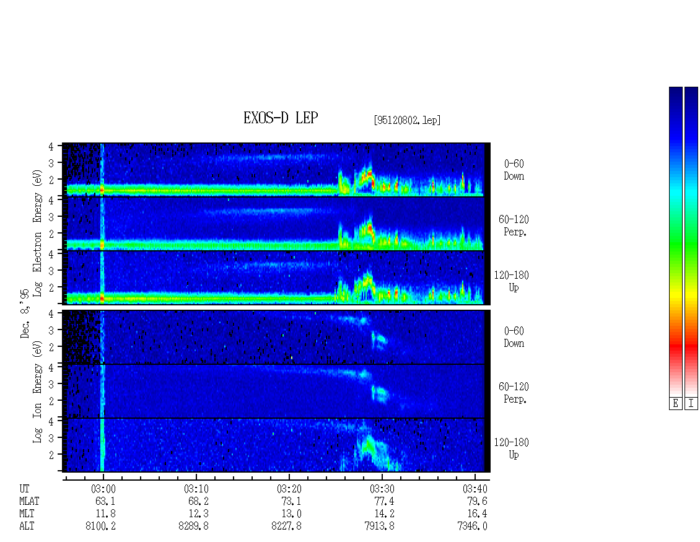Click the electron 60-120 Perp. spectrogram panel
700x542 pixels.
coord(276,224)
